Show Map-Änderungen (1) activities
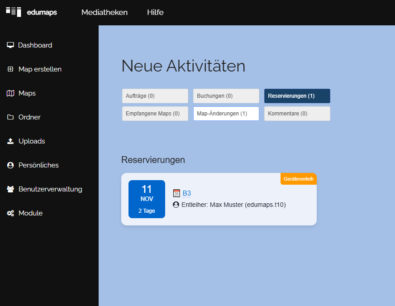 (226, 114)
